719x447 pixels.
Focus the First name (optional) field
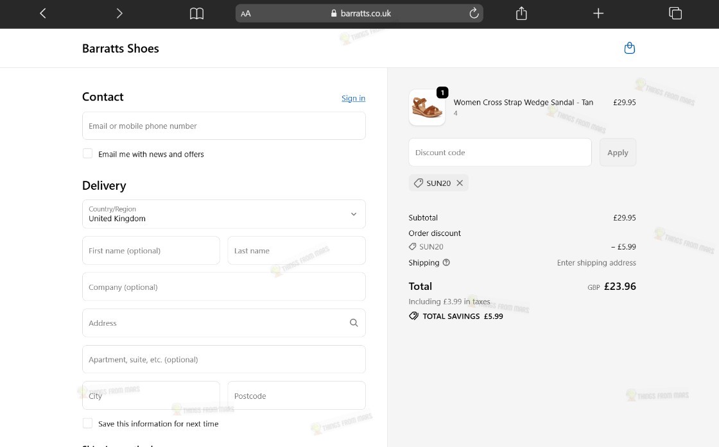click(x=151, y=251)
